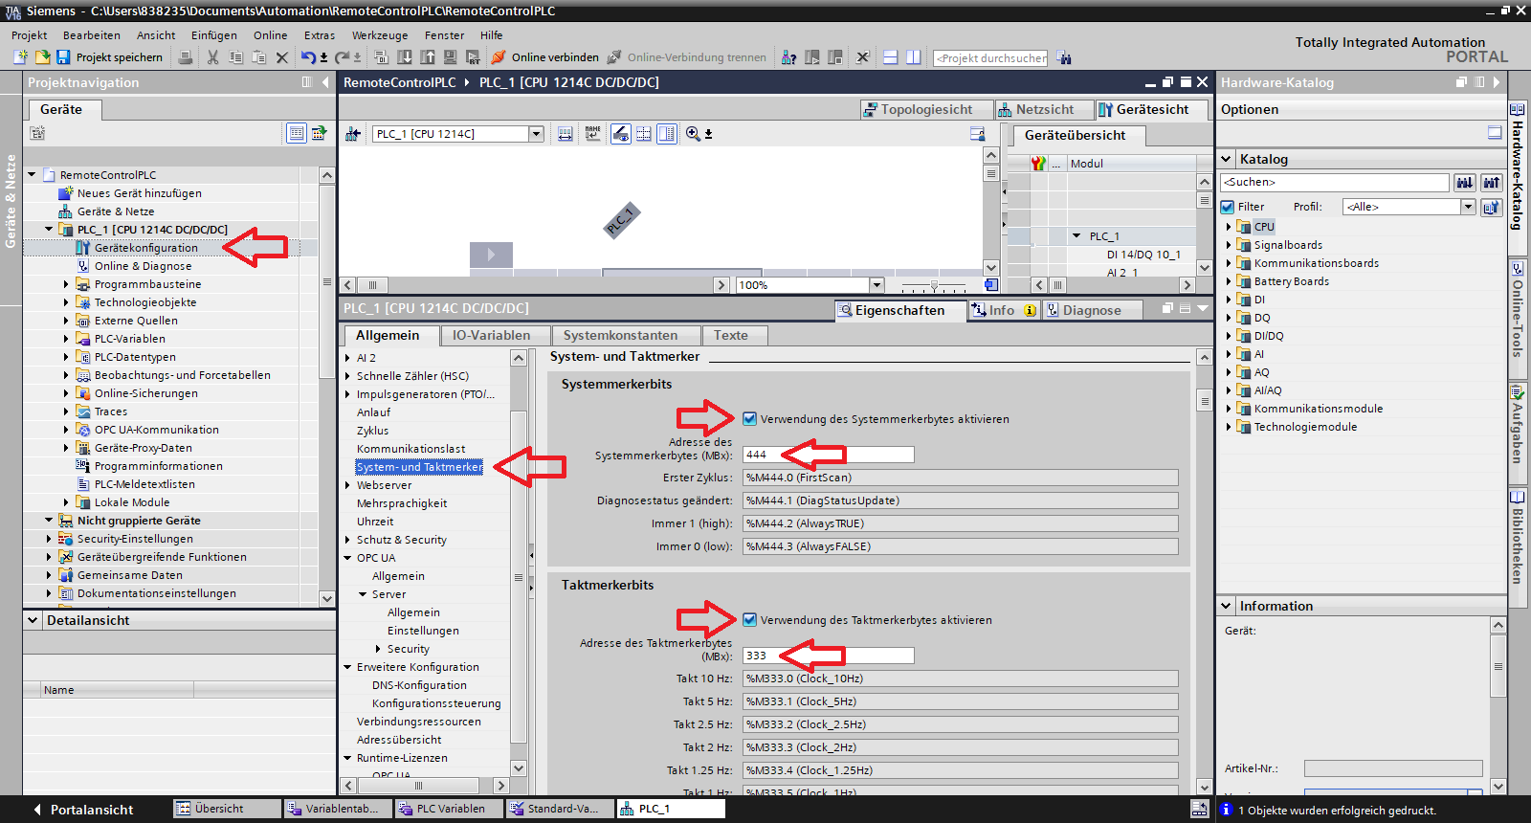
Task: Click the undo arrow icon
Action: coord(308,57)
